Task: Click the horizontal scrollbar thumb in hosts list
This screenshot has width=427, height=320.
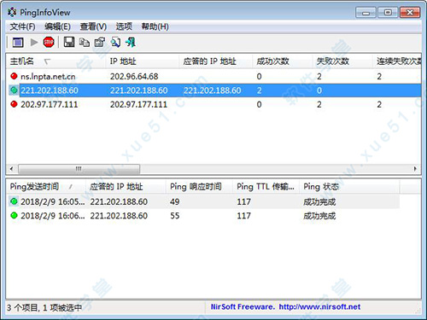Action: (x=79, y=169)
